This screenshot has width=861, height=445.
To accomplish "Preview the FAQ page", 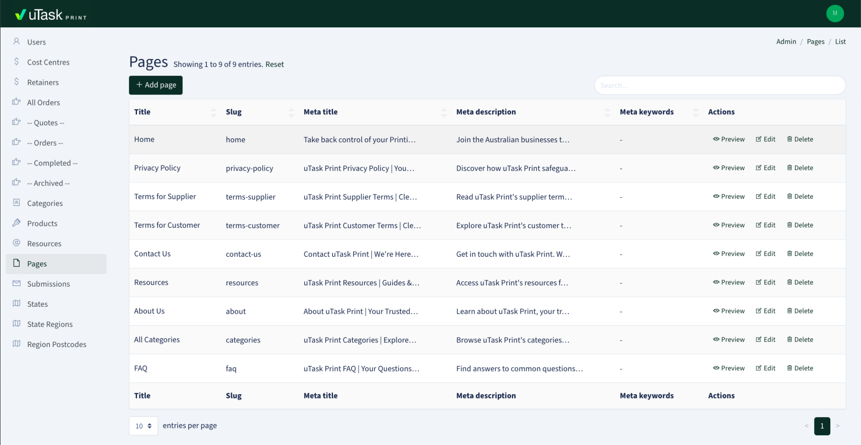I will (x=729, y=368).
